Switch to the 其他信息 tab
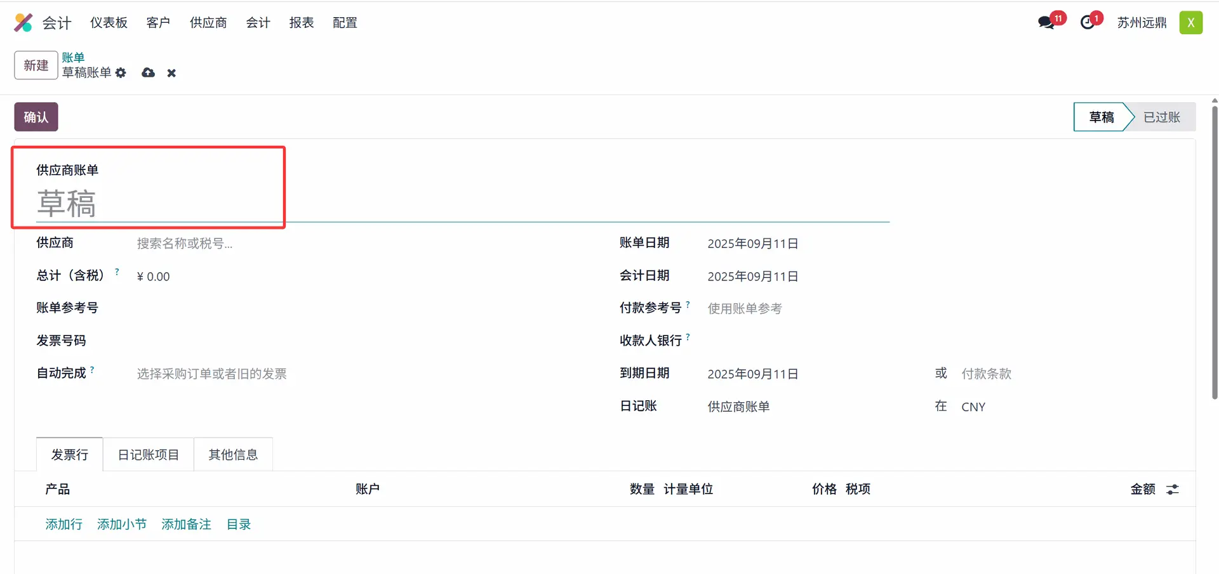The width and height of the screenshot is (1219, 574). point(233,455)
